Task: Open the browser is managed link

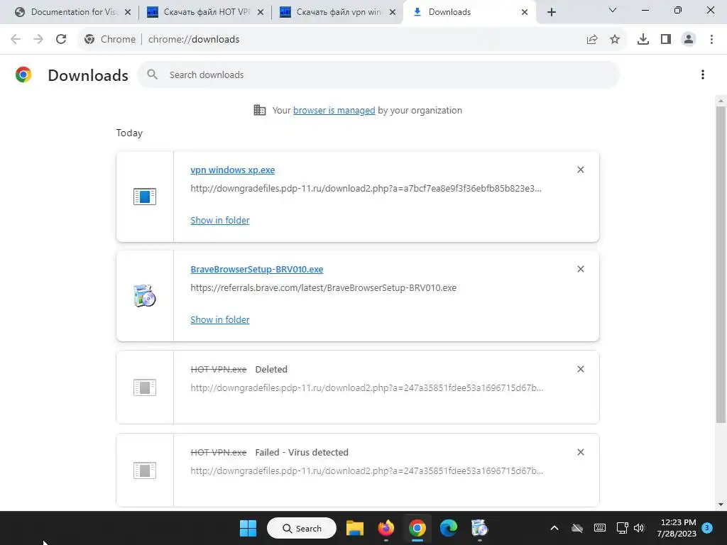Action: tap(334, 110)
